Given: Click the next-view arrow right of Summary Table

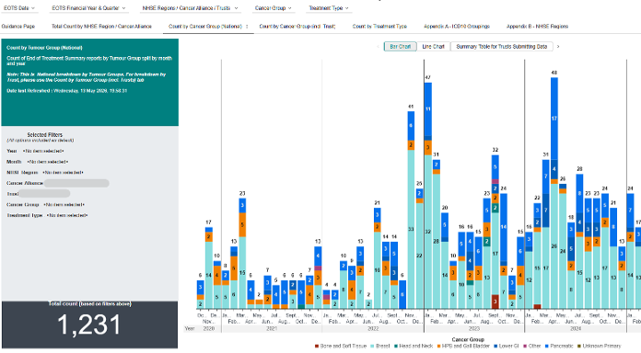Looking at the screenshot, I should (558, 47).
